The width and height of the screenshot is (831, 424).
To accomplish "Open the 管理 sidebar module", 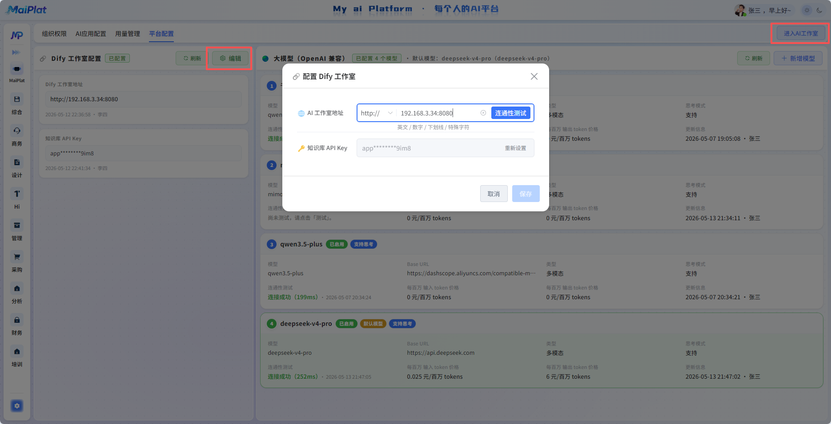I will (17, 231).
